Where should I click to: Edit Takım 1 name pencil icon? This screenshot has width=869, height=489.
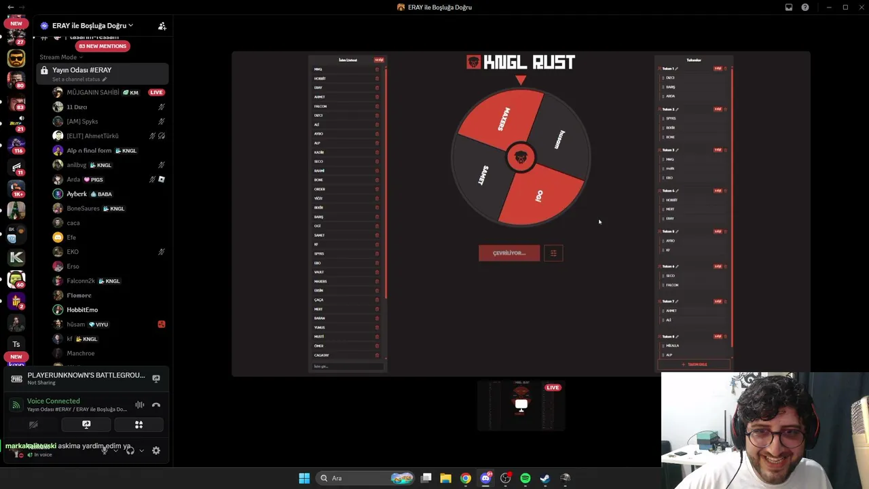coord(677,69)
